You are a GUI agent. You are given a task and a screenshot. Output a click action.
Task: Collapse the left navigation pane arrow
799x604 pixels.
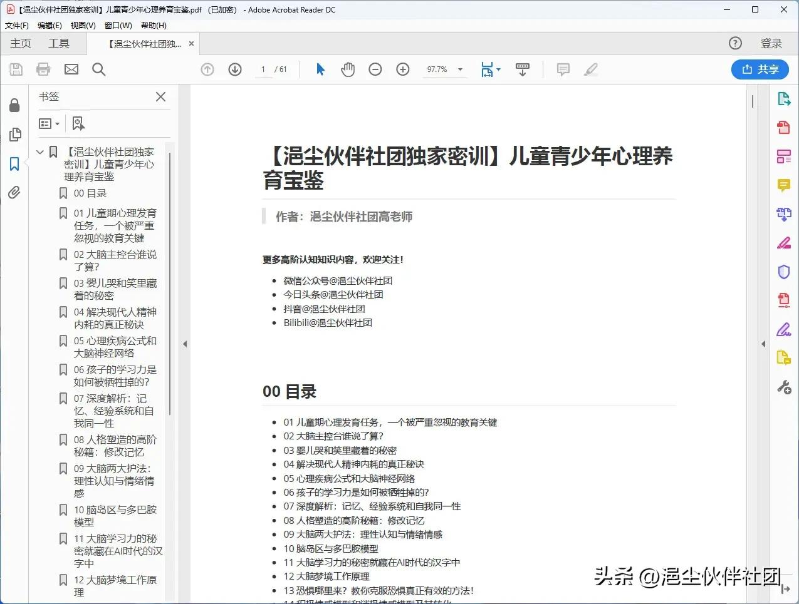(x=185, y=344)
